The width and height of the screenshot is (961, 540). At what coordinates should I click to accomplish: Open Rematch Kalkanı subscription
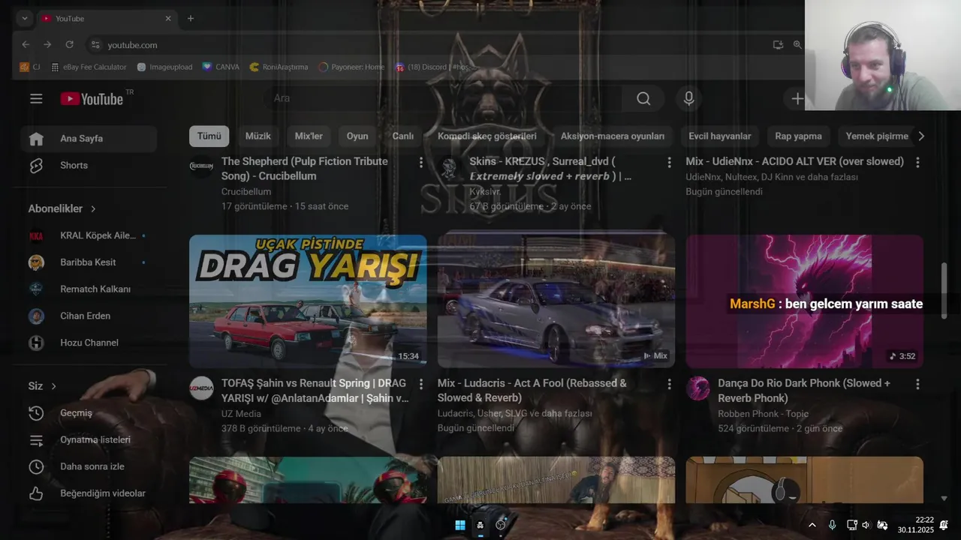point(89,289)
